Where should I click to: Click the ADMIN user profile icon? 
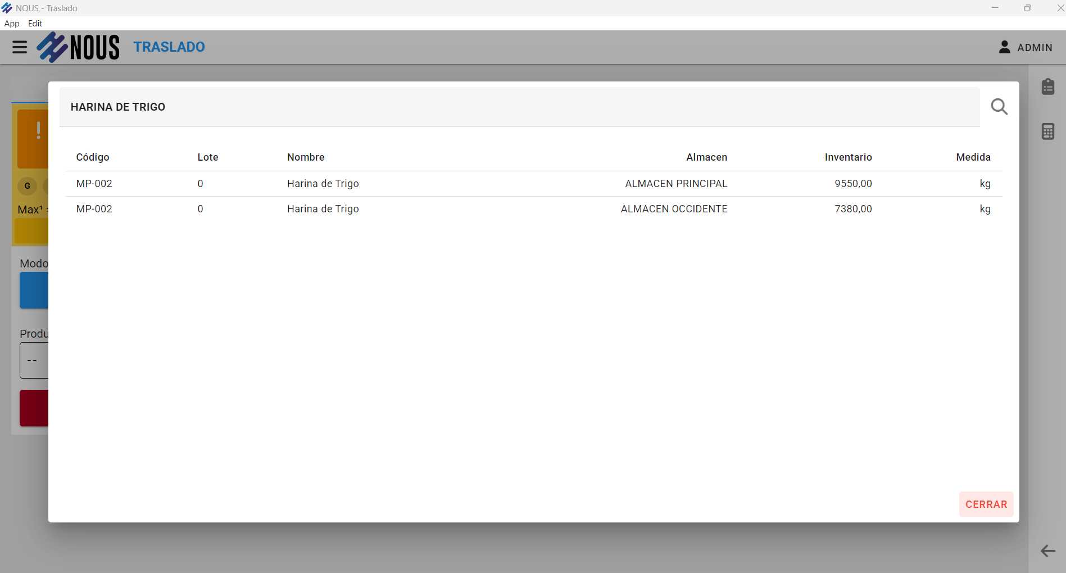1004,47
